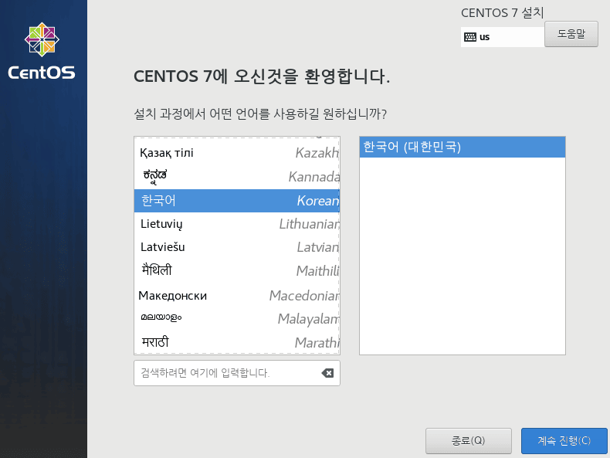This screenshot has height=458, width=610.
Task: Continue installation with 계속 진행(C) button
Action: coord(564,441)
